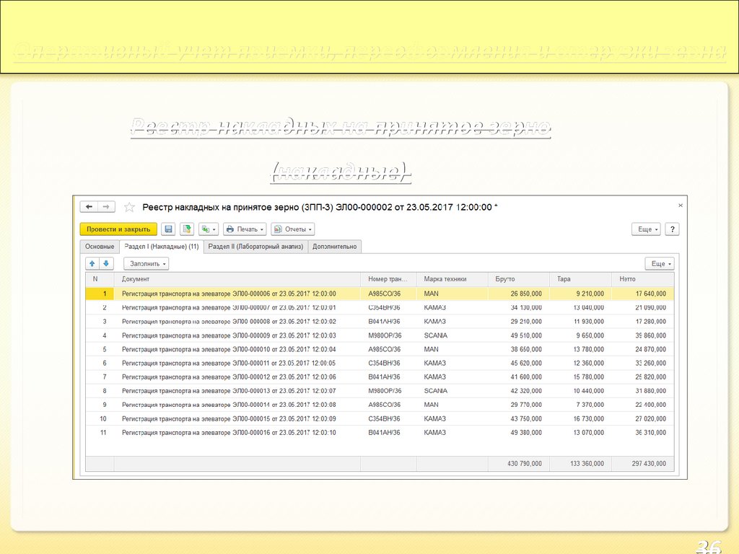Click the Провести и закрыть button
This screenshot has height=554, width=739.
click(118, 229)
